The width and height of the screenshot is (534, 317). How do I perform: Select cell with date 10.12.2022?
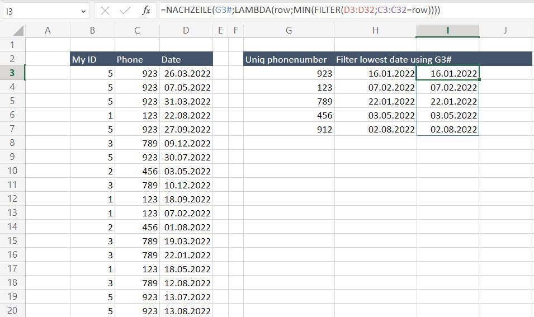point(186,184)
